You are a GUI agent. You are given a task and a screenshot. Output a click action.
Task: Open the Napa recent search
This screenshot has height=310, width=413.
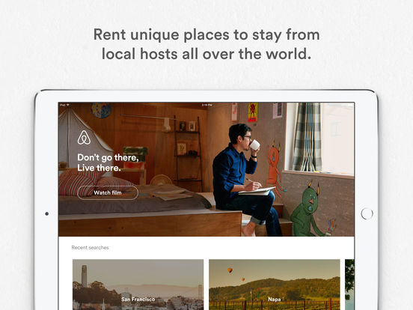pos(274,285)
